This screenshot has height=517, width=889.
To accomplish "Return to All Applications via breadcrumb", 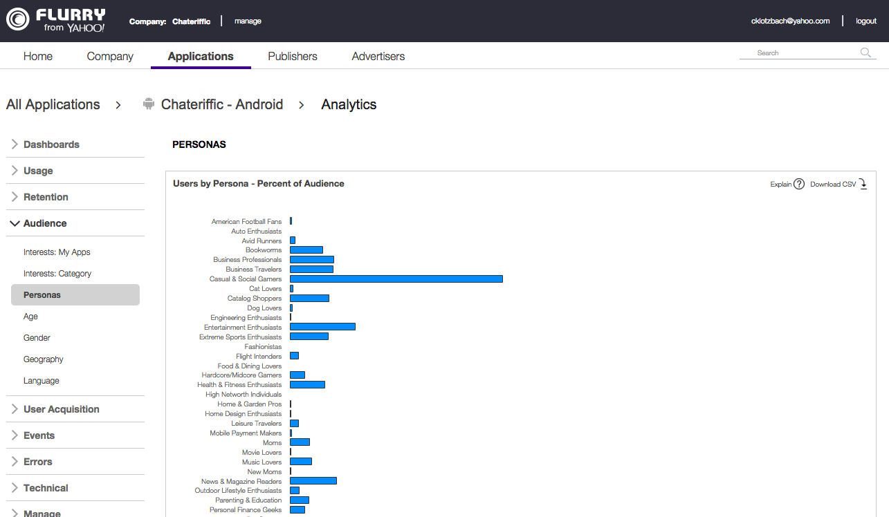I will click(53, 104).
